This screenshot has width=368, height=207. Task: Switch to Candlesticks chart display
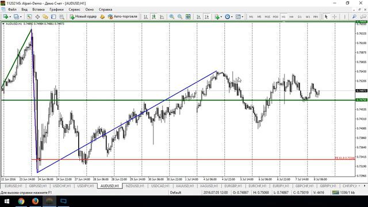point(154,17)
